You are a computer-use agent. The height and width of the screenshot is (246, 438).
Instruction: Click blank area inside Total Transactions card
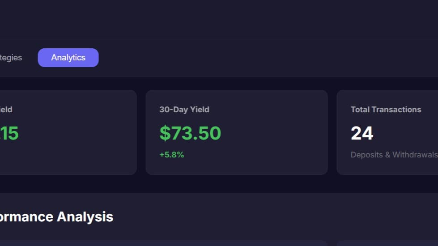(403, 133)
